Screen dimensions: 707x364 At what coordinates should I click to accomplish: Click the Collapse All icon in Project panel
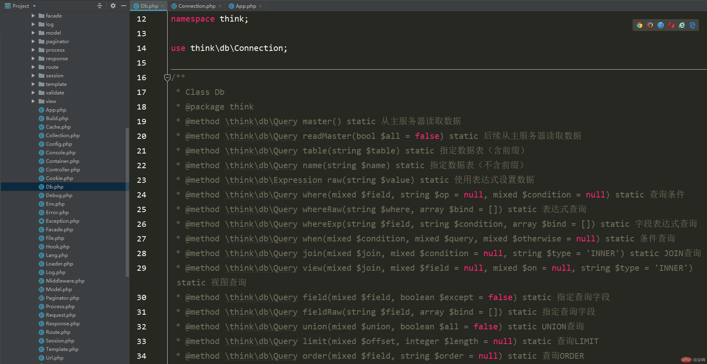point(100,6)
